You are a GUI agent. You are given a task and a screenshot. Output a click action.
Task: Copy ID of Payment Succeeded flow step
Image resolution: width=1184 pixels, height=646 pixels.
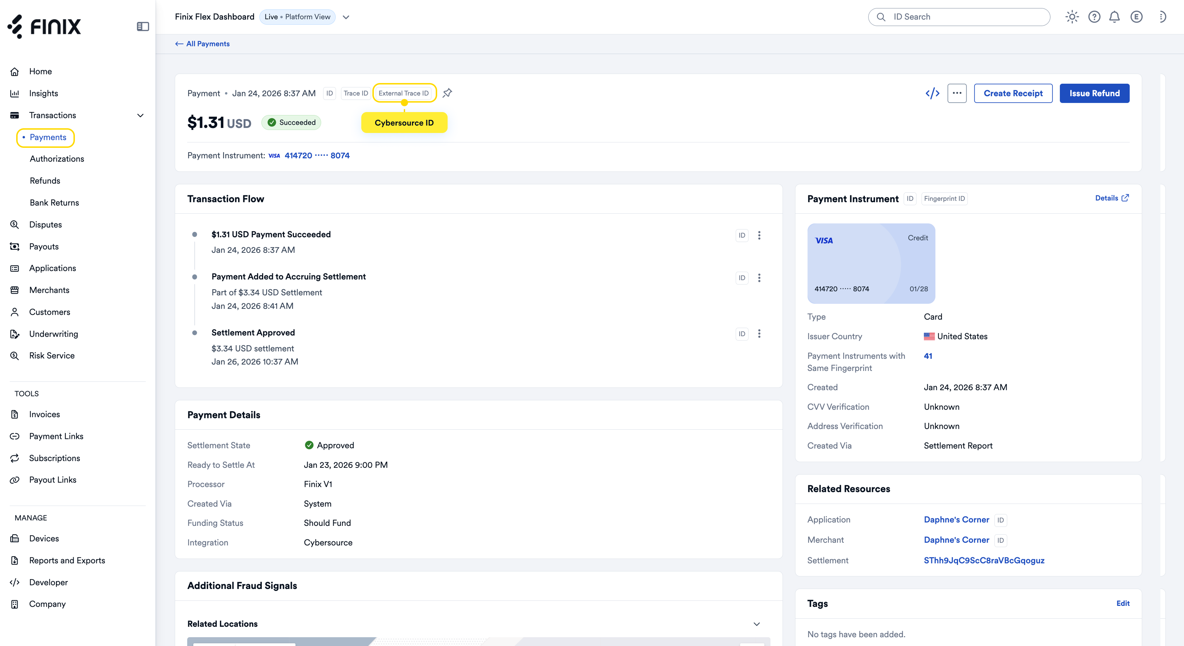click(x=742, y=235)
